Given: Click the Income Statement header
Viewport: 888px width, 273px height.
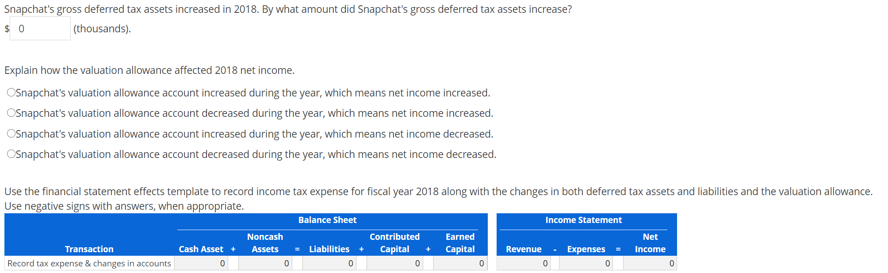Looking at the screenshot, I should [x=584, y=219].
